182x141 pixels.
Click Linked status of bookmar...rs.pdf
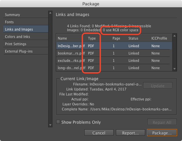click(134, 53)
